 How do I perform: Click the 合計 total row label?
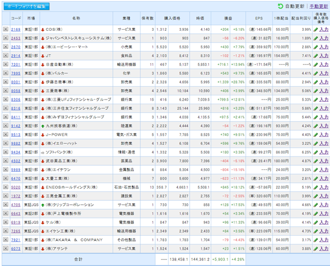pyautogui.click(x=79, y=259)
